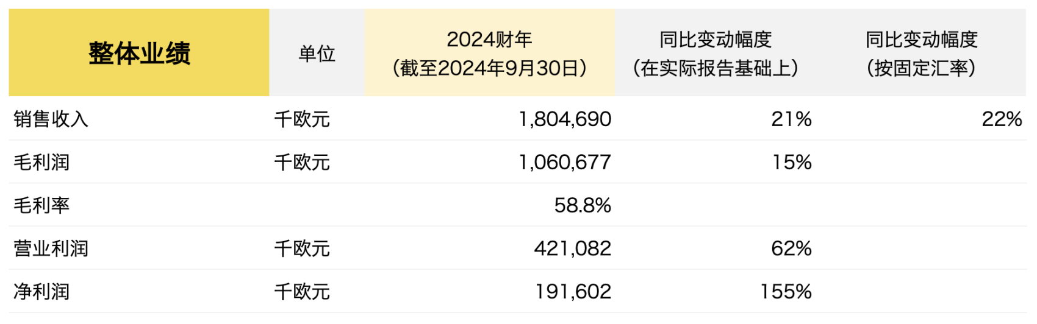Click the 同比变动幅度 (按固定汇率) header
The height and width of the screenshot is (324, 1037).
921,53
